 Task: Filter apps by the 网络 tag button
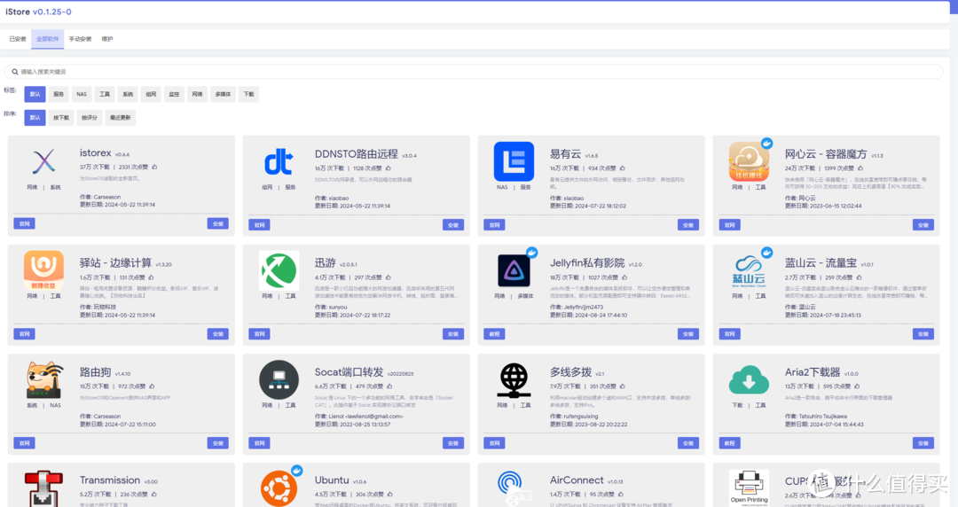coord(197,94)
